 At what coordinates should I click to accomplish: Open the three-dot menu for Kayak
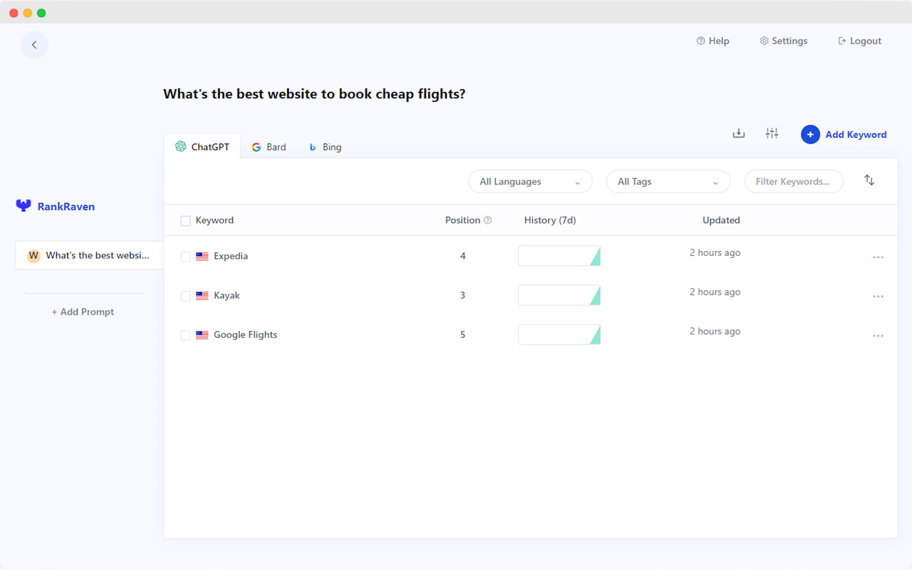click(x=878, y=296)
